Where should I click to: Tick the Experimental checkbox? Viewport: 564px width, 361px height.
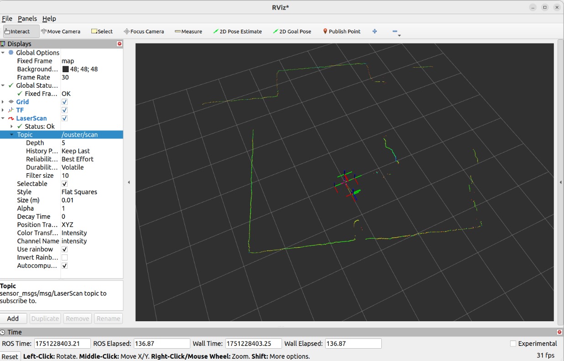pyautogui.click(x=513, y=344)
